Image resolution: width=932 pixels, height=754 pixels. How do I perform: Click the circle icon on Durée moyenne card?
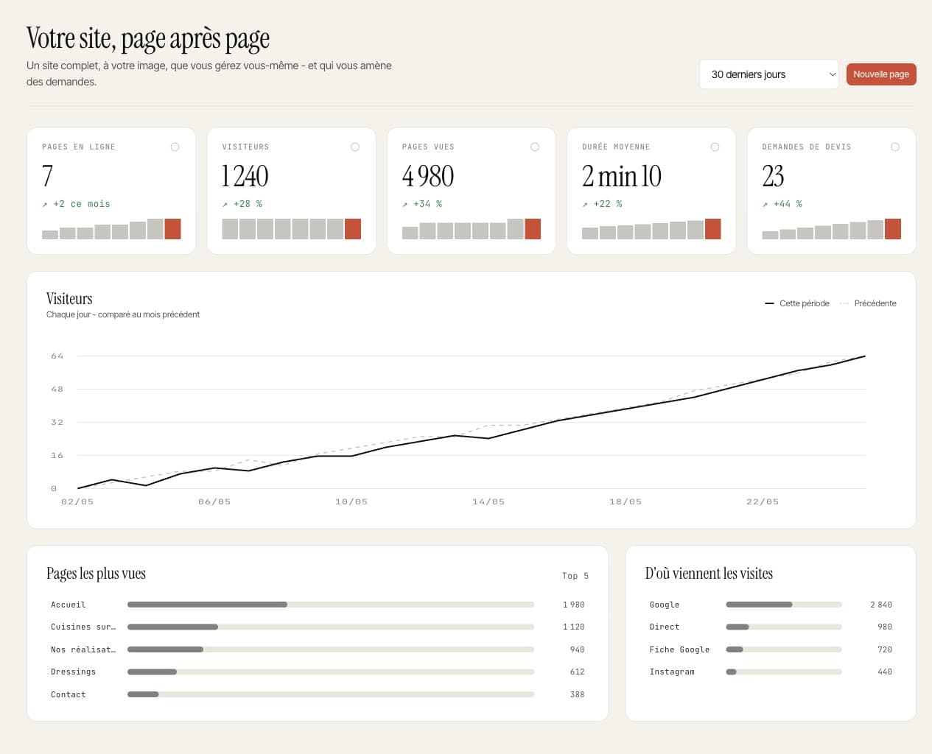715,147
